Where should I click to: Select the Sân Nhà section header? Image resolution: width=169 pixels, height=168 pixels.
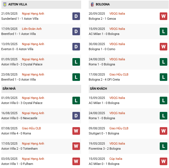click(9, 89)
